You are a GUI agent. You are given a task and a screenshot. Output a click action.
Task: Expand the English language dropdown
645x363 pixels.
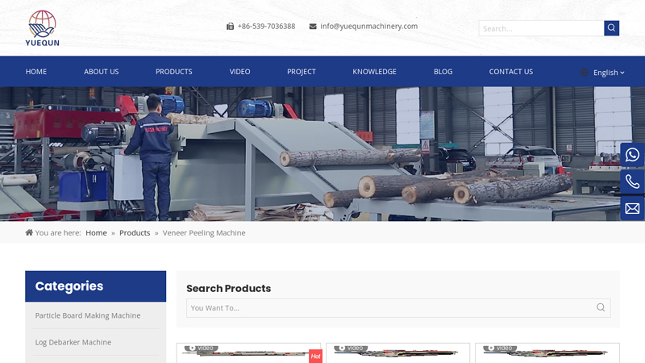[x=609, y=73]
